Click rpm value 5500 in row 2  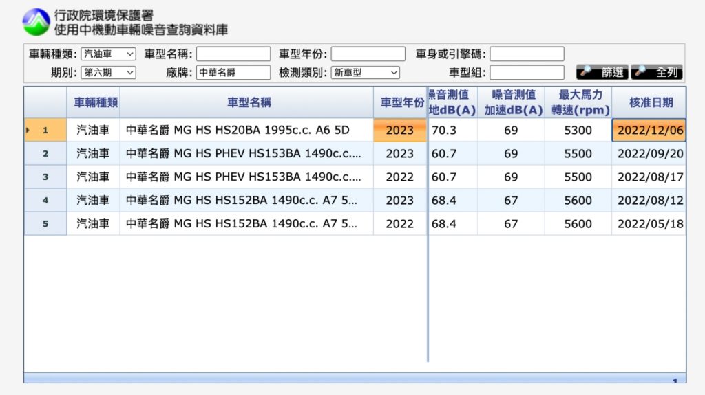point(578,153)
